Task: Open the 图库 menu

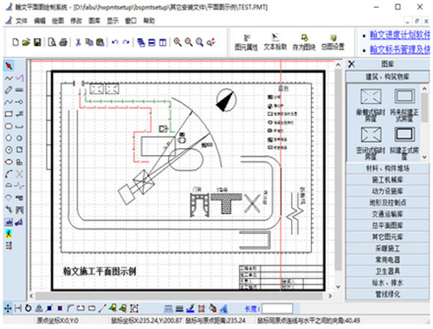Action: coord(94,21)
